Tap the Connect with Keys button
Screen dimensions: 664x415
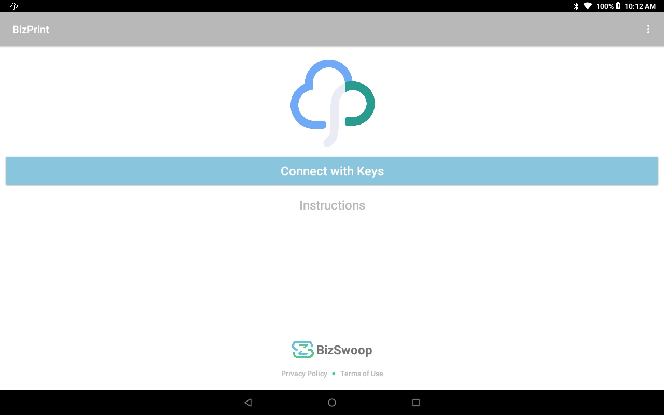coord(332,171)
